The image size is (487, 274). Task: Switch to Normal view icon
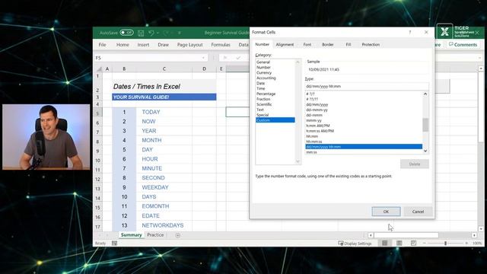(384, 243)
